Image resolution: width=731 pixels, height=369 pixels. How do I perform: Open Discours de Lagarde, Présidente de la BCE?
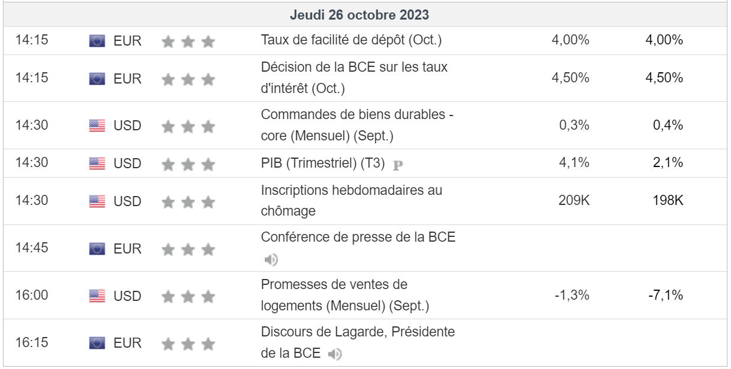358,342
